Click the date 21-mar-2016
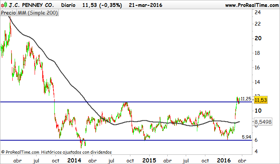Image resolution: width=280 pixels, height=164 pixels. pos(145,5)
